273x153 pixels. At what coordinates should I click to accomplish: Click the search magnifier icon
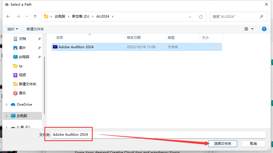point(261,17)
